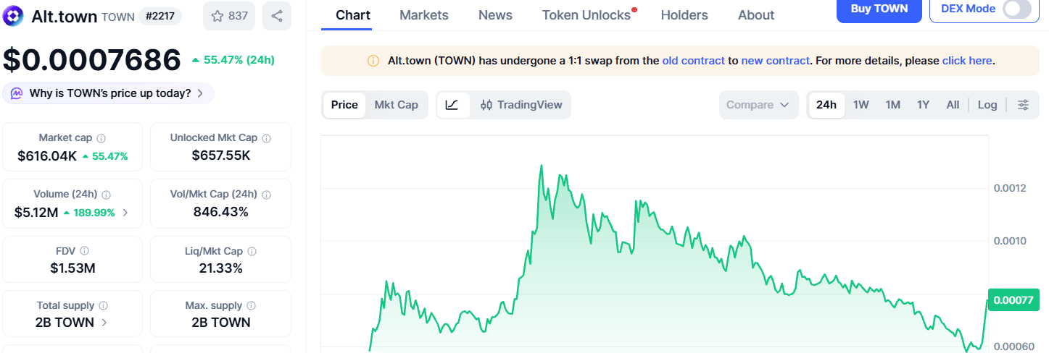This screenshot has width=1049, height=353.
Task: Click the Alt.town token logo
Action: coord(14,15)
